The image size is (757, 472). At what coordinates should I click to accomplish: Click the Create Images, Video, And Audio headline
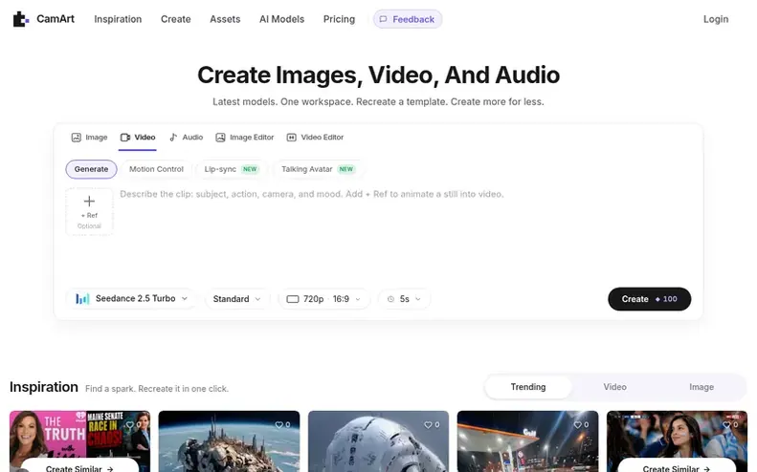(379, 75)
